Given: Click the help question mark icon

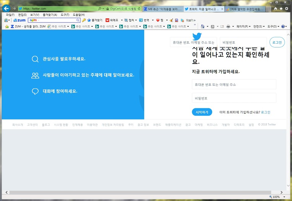Looking at the screenshot, I should (283, 26).
